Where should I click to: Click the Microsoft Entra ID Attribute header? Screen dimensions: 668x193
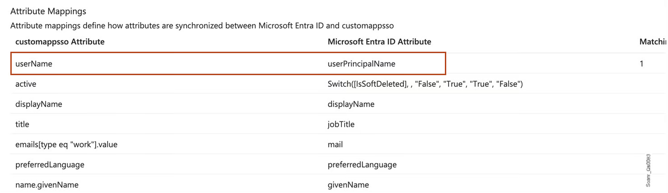pyautogui.click(x=380, y=42)
